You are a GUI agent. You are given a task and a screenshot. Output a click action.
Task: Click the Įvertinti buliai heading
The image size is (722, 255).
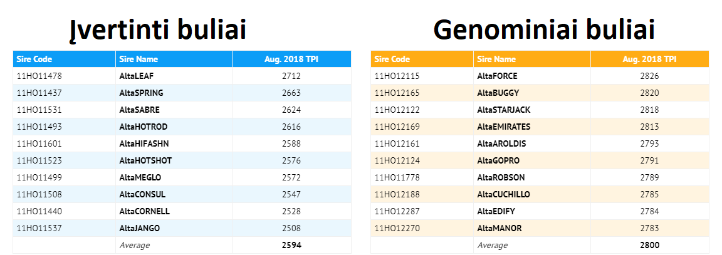[x=157, y=29]
